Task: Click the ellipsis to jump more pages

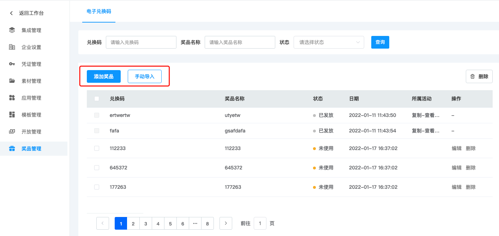Action: [x=195, y=223]
